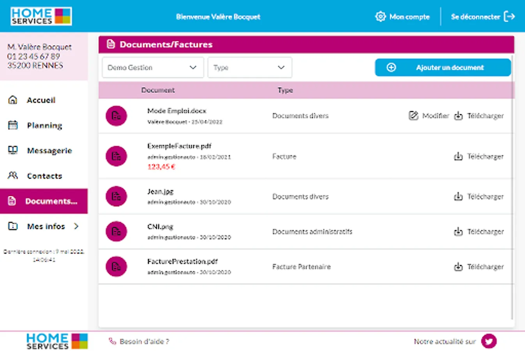Screen dimensions: 525x351
Task: Open the Demo Gestion dropdown
Action: coord(153,67)
